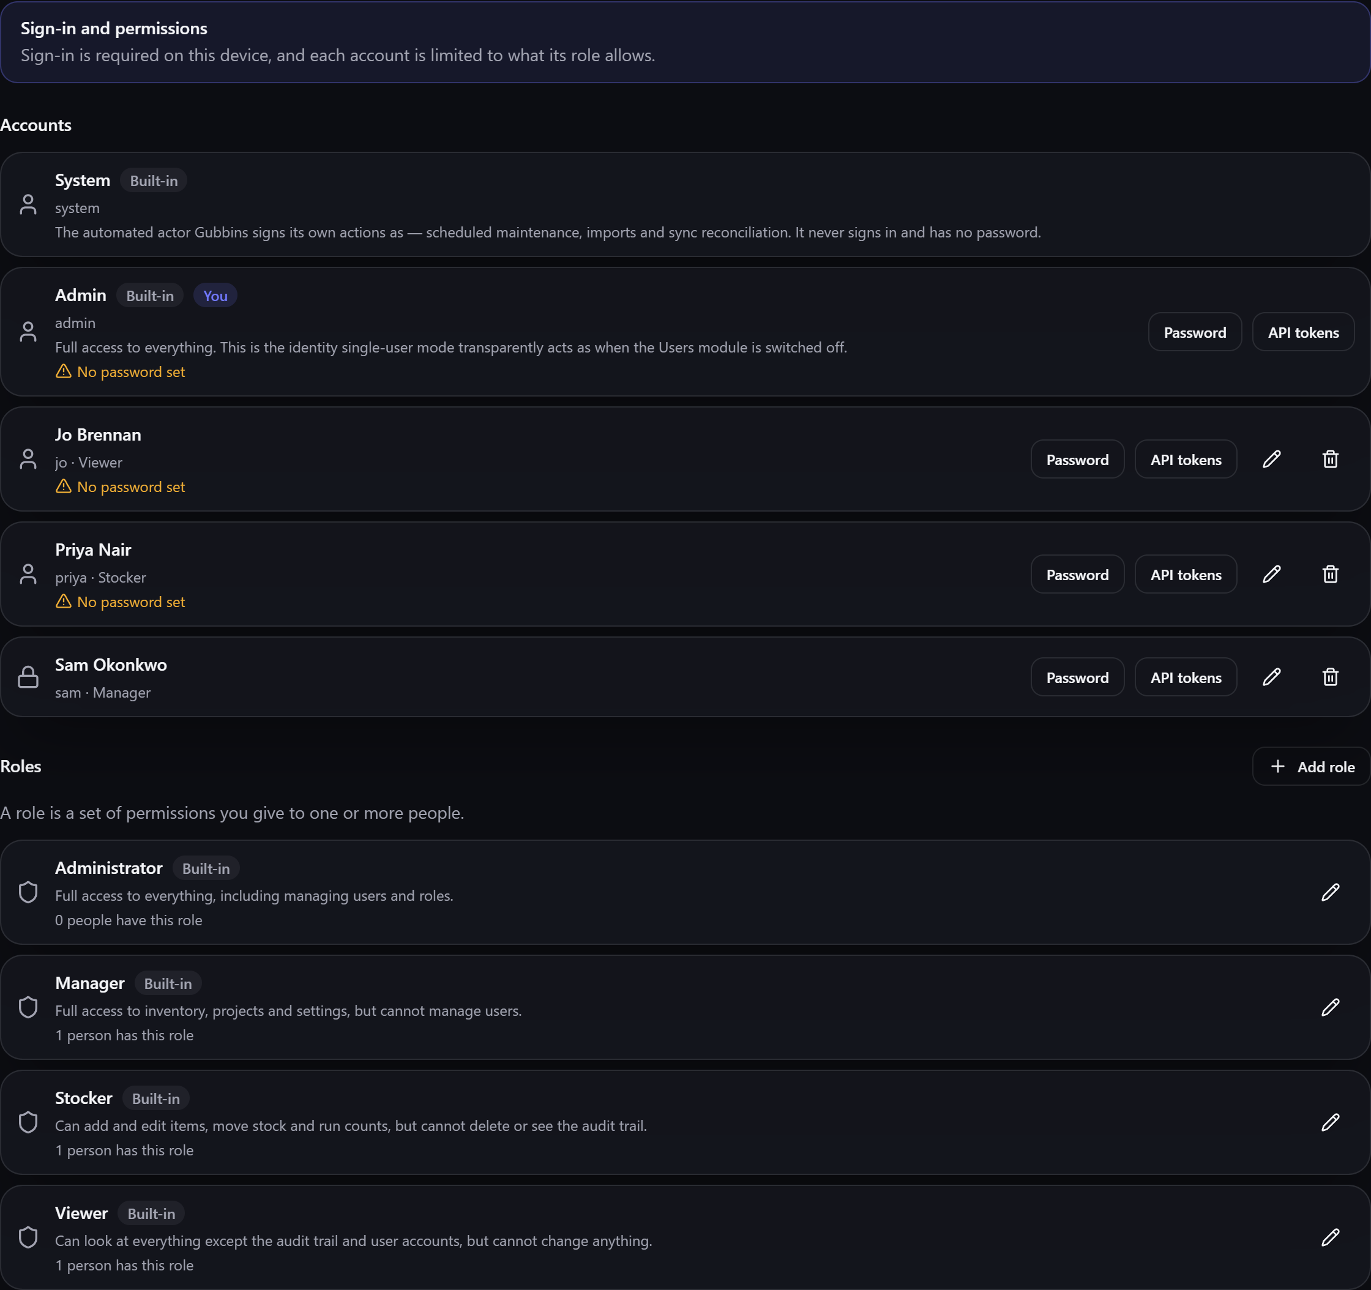Click '0 people have this role' text

coord(129,920)
